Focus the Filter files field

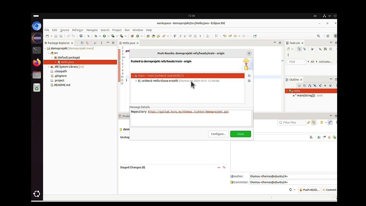291,122
